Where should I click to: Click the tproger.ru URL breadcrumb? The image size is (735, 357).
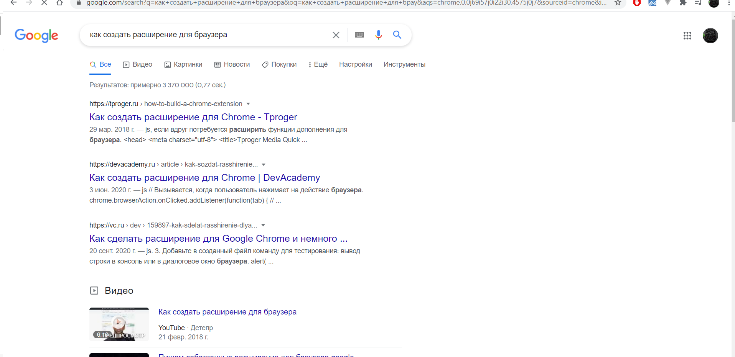166,104
